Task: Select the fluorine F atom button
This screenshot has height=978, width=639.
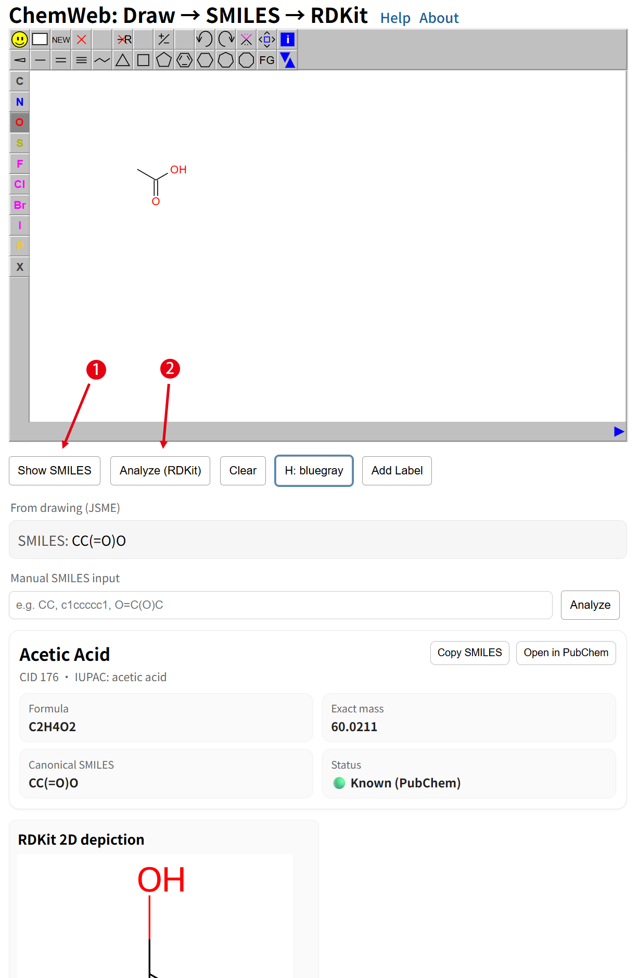Action: pyautogui.click(x=20, y=164)
